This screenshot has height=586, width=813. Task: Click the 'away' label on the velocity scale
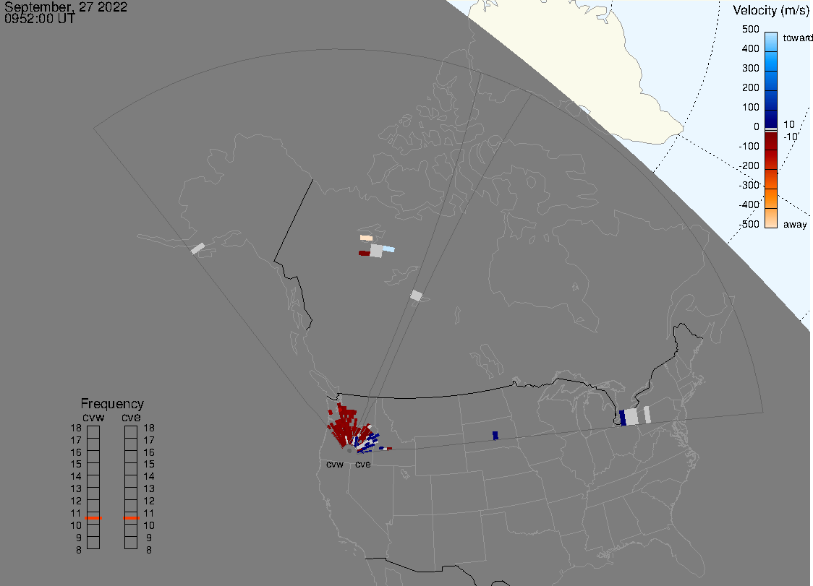795,224
